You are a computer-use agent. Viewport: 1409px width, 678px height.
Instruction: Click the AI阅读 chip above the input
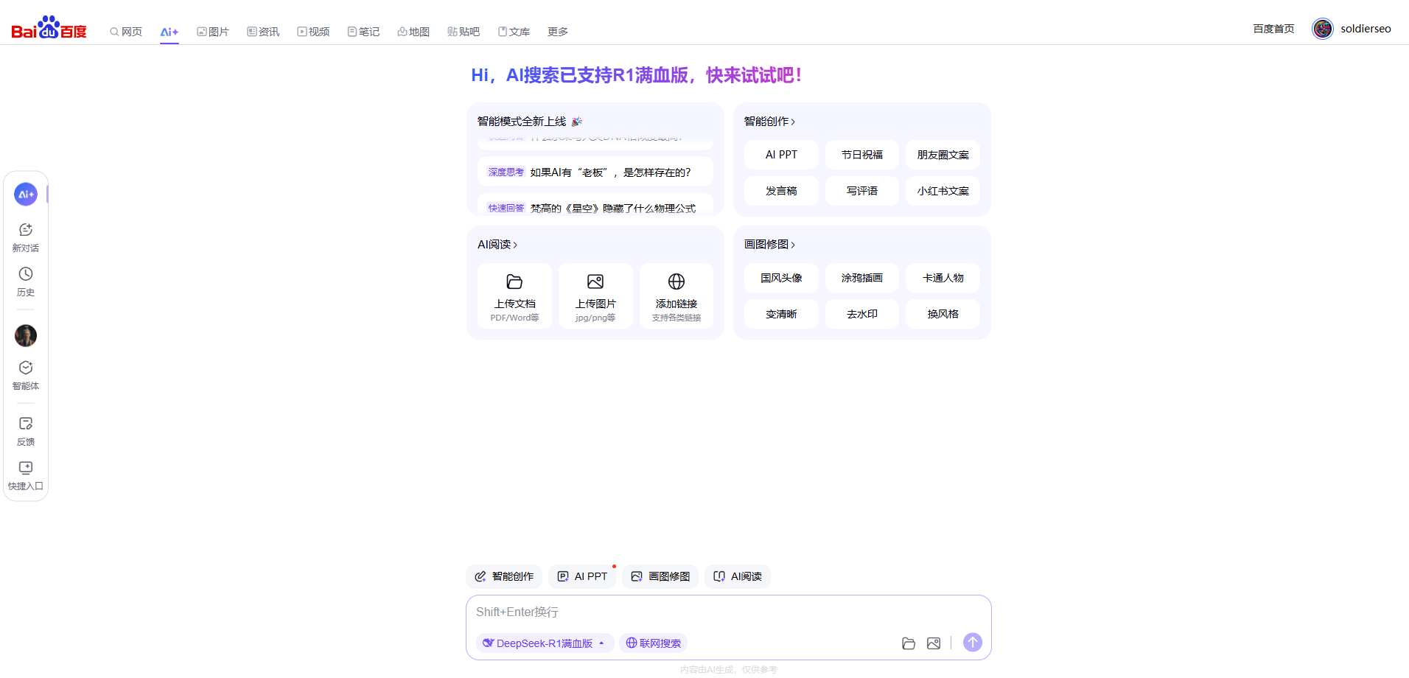coord(738,576)
